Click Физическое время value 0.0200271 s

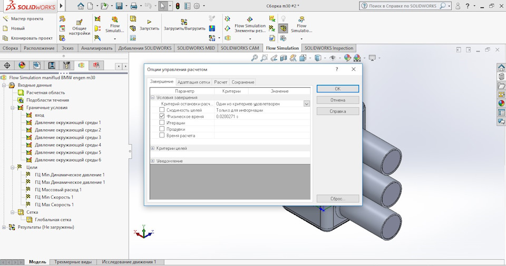click(x=227, y=116)
